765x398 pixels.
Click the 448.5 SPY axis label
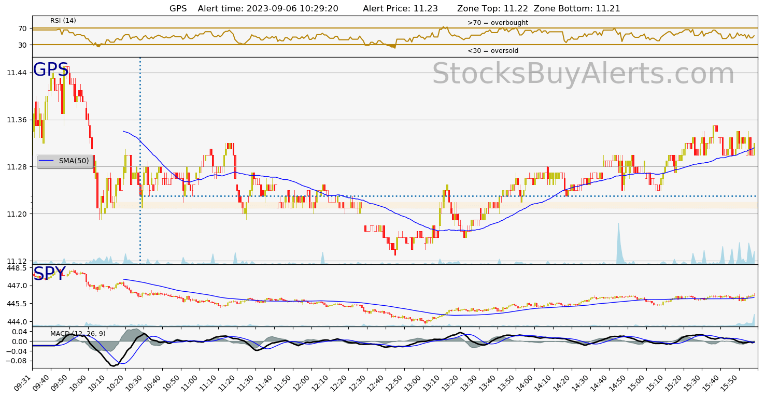(x=17, y=268)
